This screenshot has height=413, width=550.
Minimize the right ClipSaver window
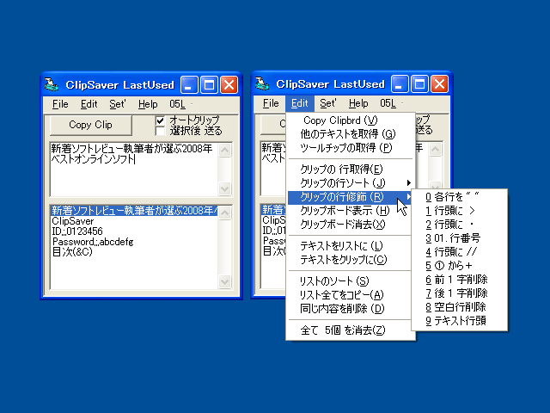click(x=400, y=84)
